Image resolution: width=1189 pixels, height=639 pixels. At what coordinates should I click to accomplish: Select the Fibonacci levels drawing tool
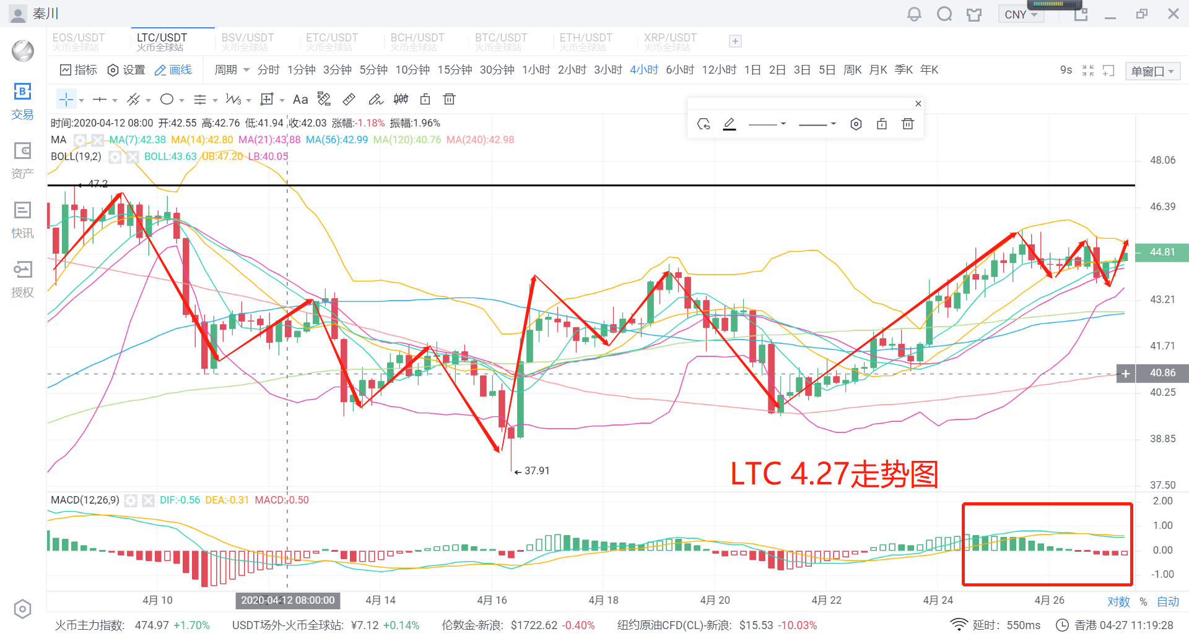click(x=199, y=99)
